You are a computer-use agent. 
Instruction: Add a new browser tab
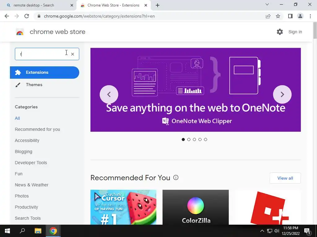[x=158, y=5]
